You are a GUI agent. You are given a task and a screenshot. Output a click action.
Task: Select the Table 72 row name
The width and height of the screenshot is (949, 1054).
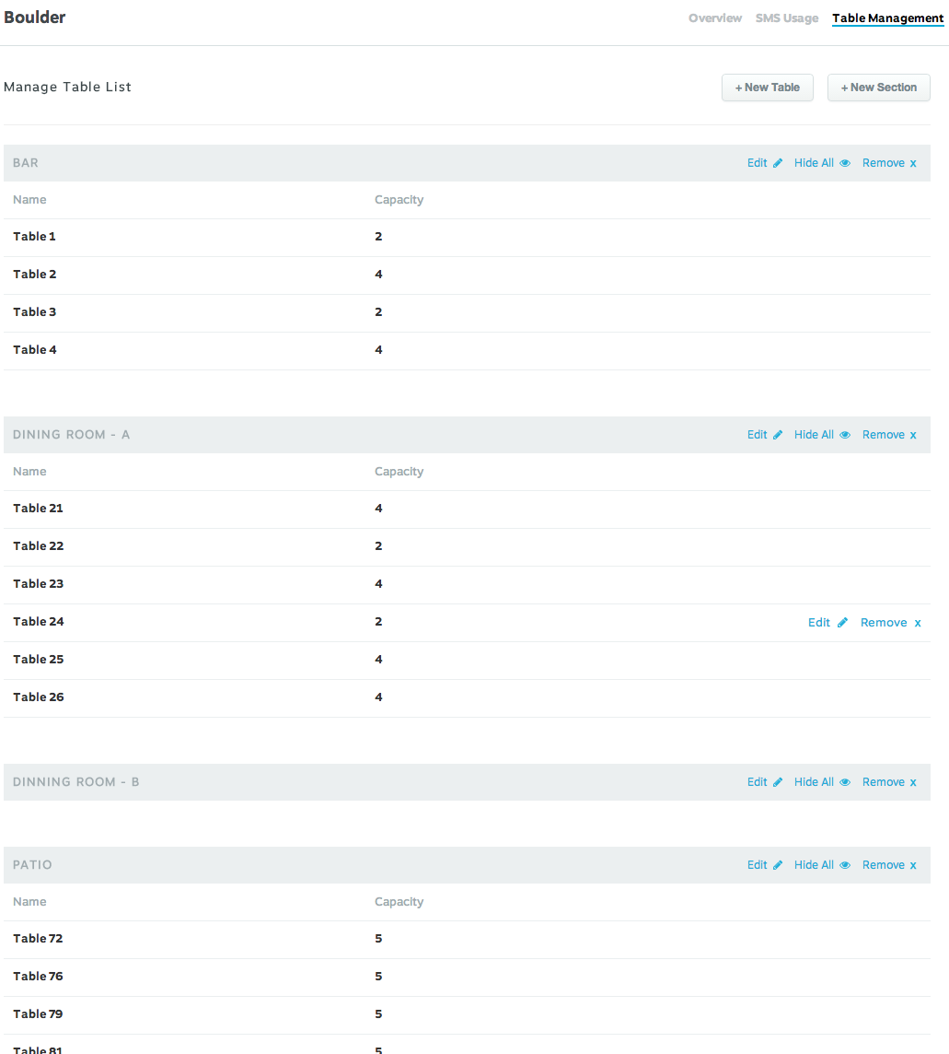click(x=39, y=939)
